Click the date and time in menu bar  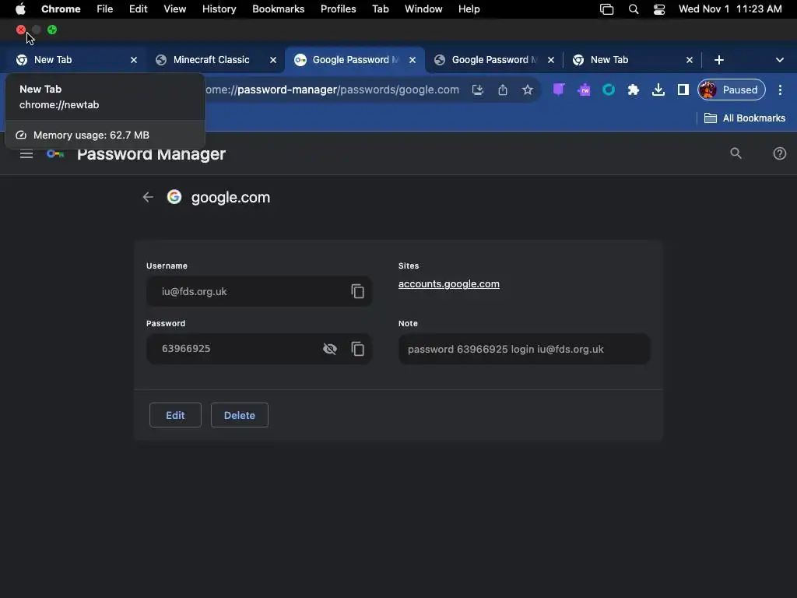tap(730, 9)
